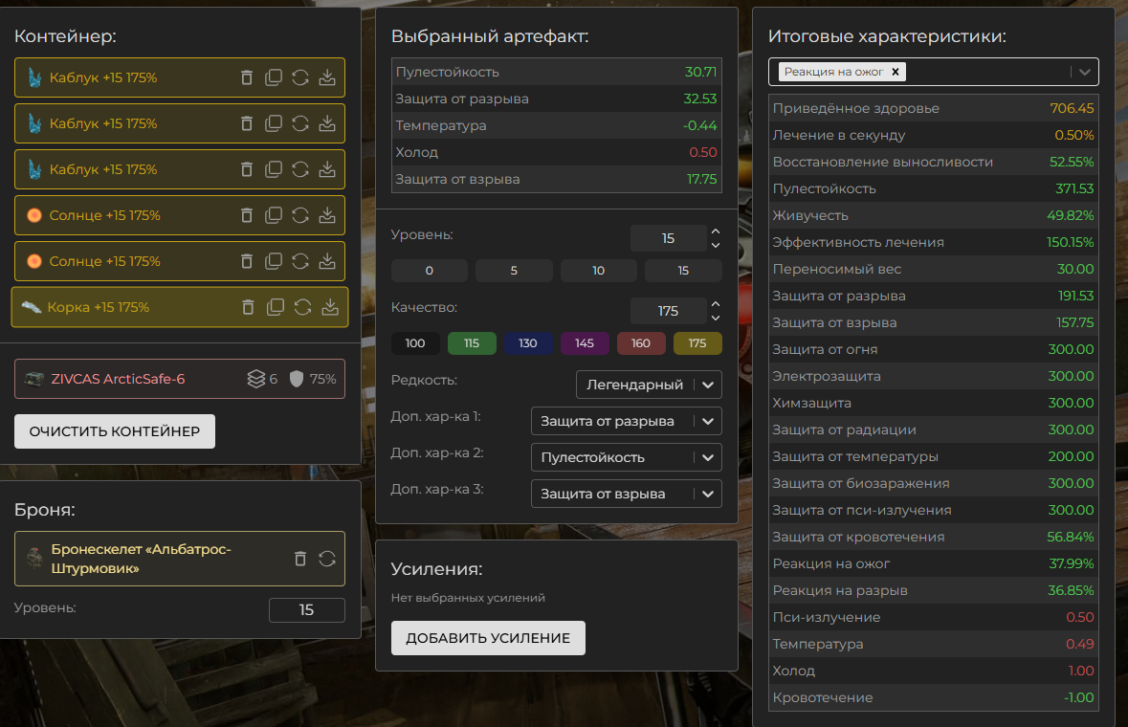Choose the level 15 preset button
1128x727 pixels.
click(683, 271)
